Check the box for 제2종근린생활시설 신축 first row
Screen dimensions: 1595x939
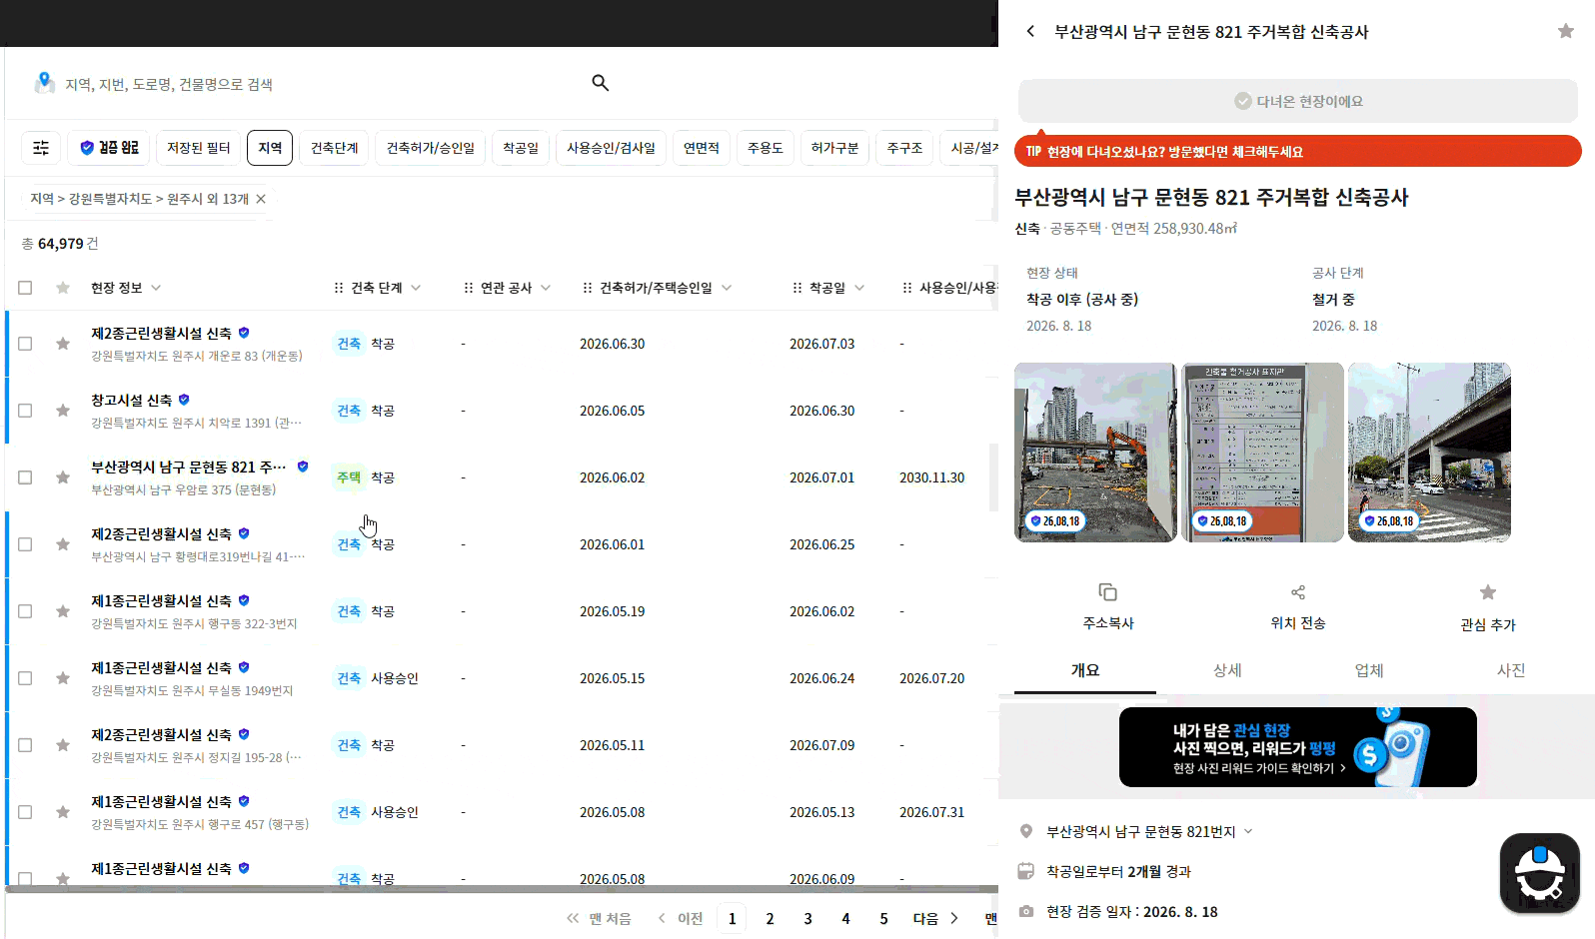[x=25, y=344]
